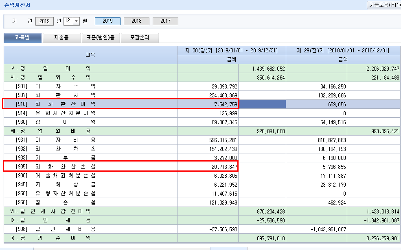Select the [931] 이자비용 row
The height and width of the screenshot is (250, 401).
(202, 140)
